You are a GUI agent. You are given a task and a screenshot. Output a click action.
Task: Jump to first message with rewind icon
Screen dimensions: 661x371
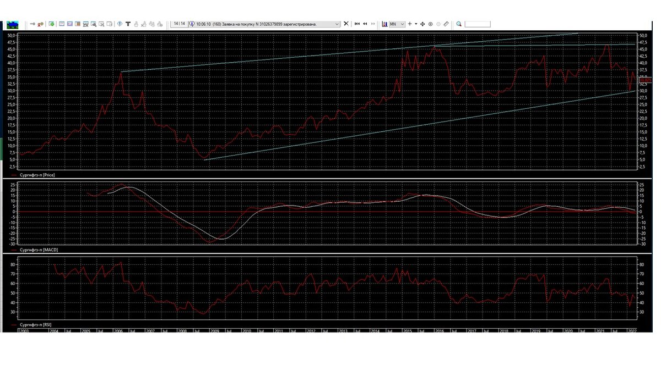pos(357,24)
